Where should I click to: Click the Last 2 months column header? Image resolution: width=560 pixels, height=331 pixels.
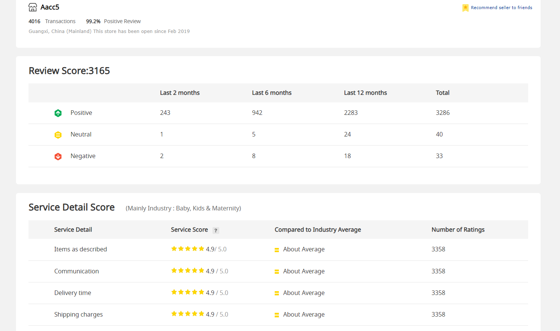point(180,93)
